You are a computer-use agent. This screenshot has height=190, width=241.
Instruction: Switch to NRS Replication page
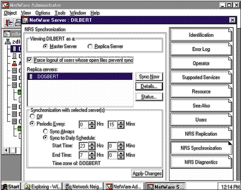click(x=201, y=134)
